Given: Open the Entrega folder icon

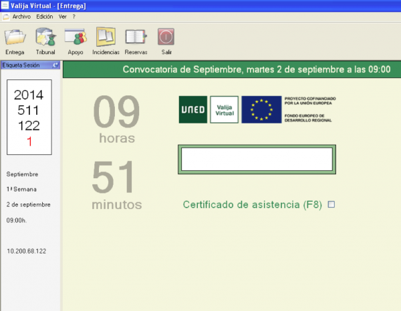Looking at the screenshot, I should 15,37.
